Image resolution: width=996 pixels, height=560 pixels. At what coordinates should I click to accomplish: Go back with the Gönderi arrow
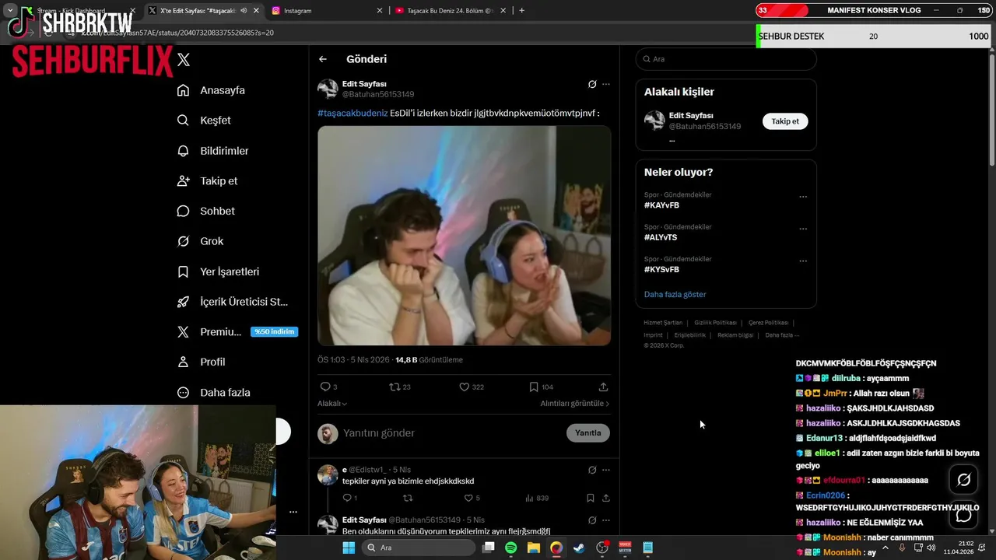click(x=323, y=59)
